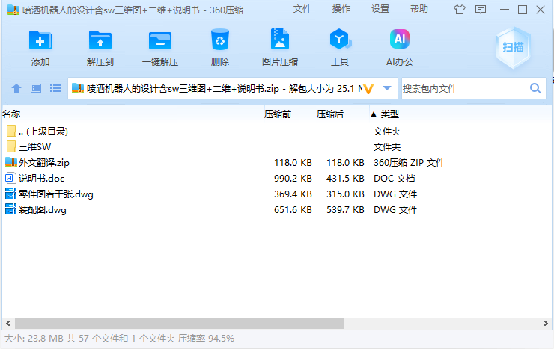The image size is (554, 349).
Task: Click the skin (shirt) icon in title bar
Action: 460,10
